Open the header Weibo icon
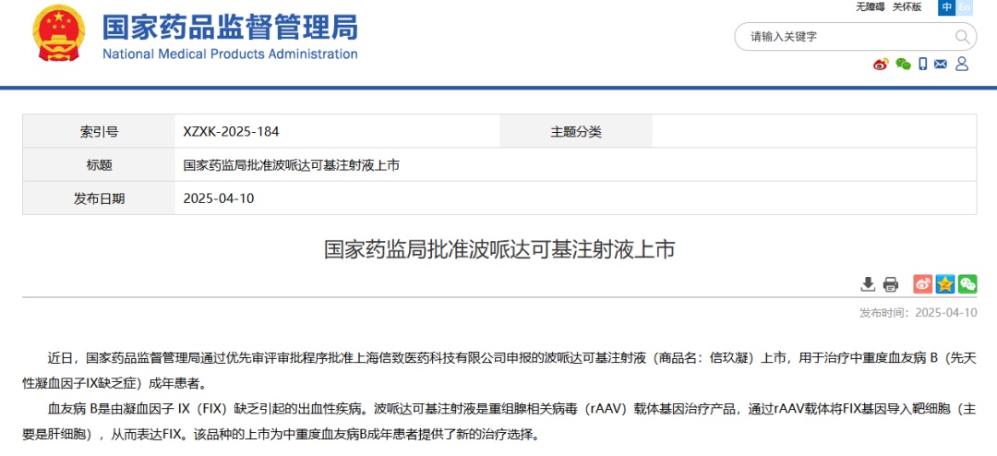The height and width of the screenshot is (456, 997). point(880,64)
